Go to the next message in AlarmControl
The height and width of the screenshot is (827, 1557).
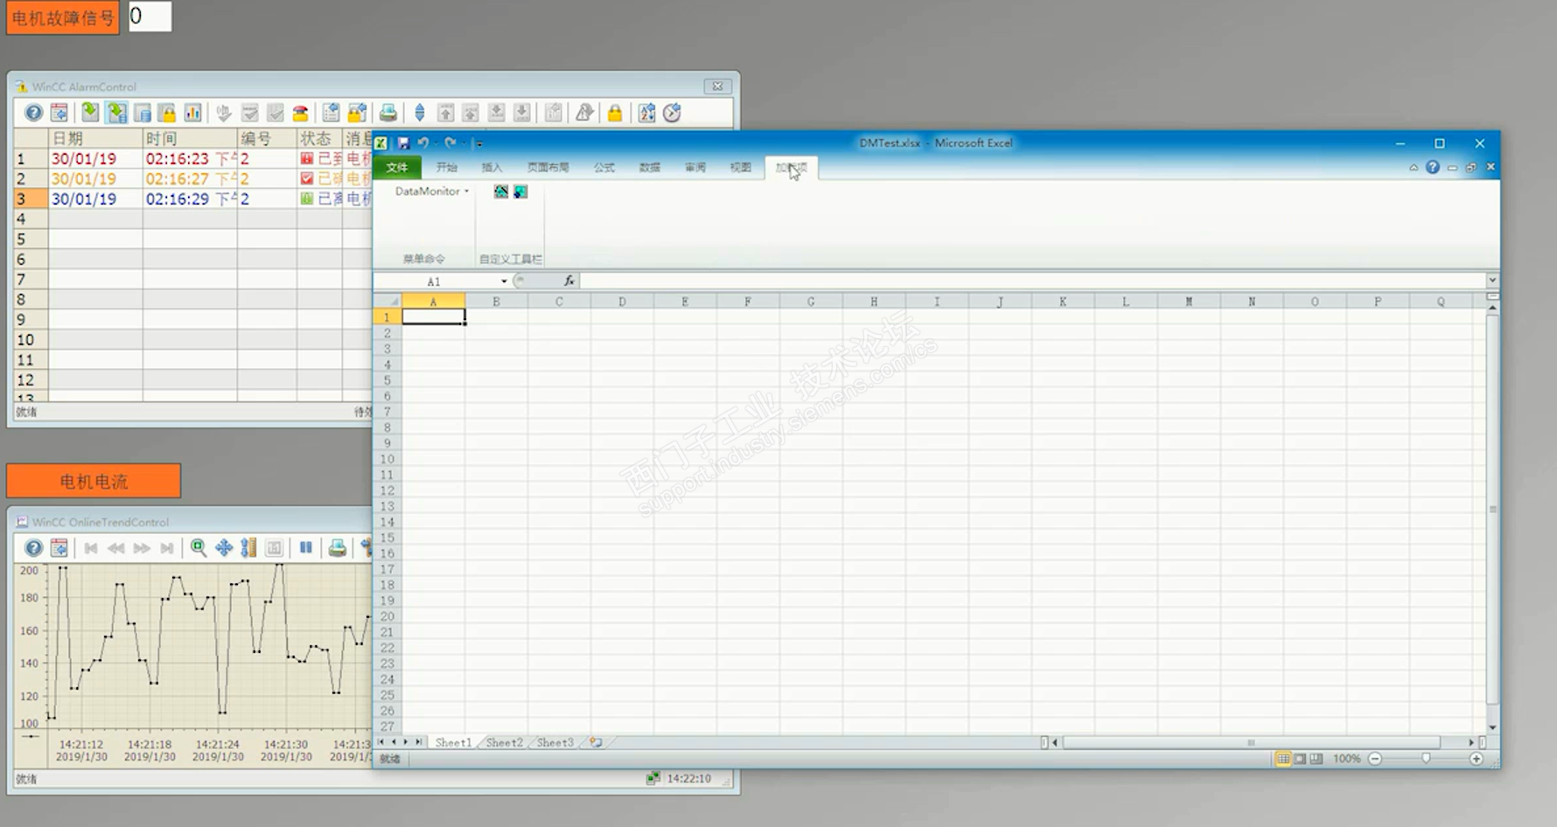[496, 113]
